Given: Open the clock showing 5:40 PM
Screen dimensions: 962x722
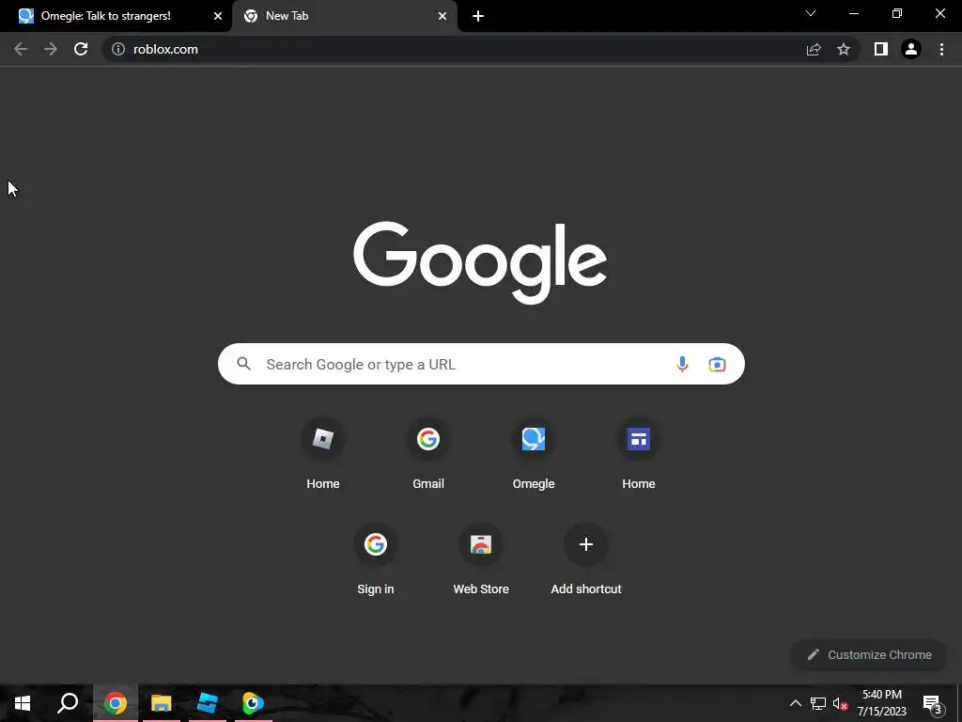Looking at the screenshot, I should (881, 703).
